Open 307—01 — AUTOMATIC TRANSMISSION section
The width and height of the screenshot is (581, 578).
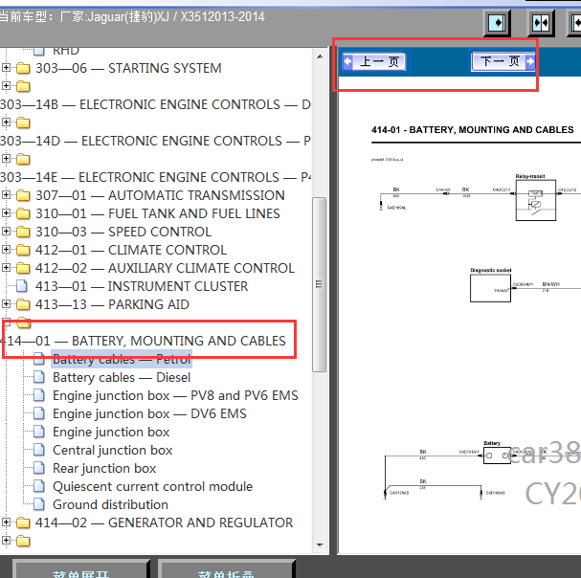[x=160, y=195]
